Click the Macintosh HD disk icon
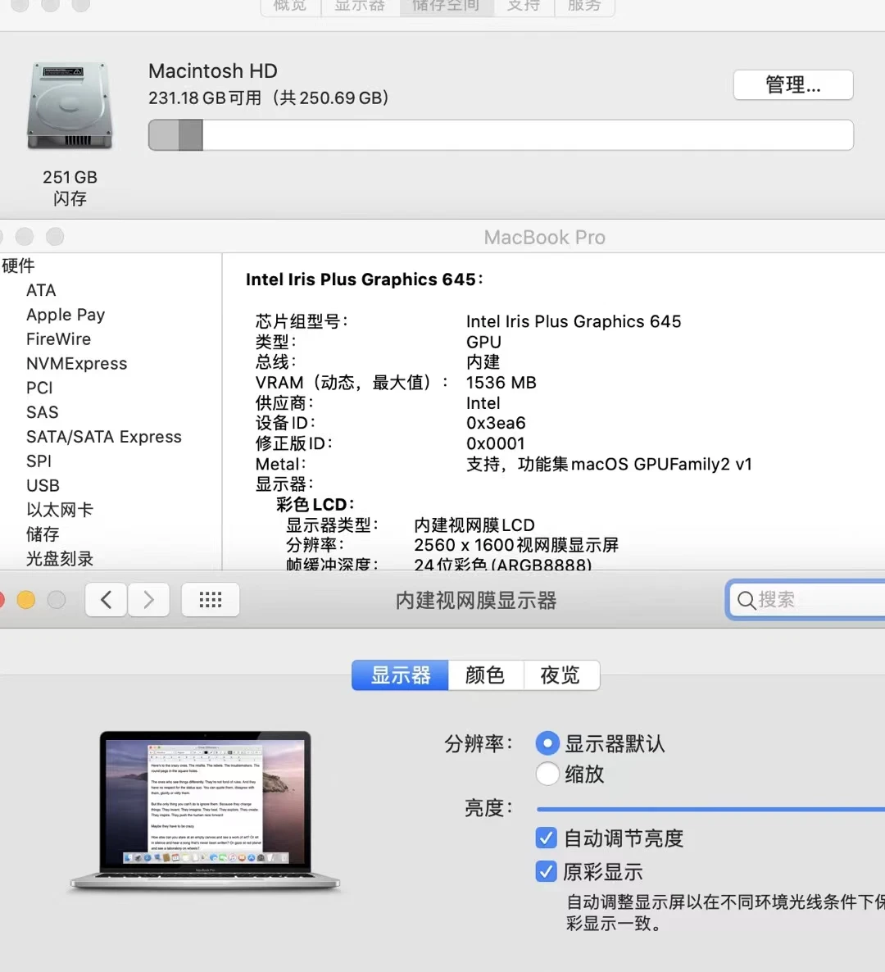885x972 pixels. click(x=70, y=105)
